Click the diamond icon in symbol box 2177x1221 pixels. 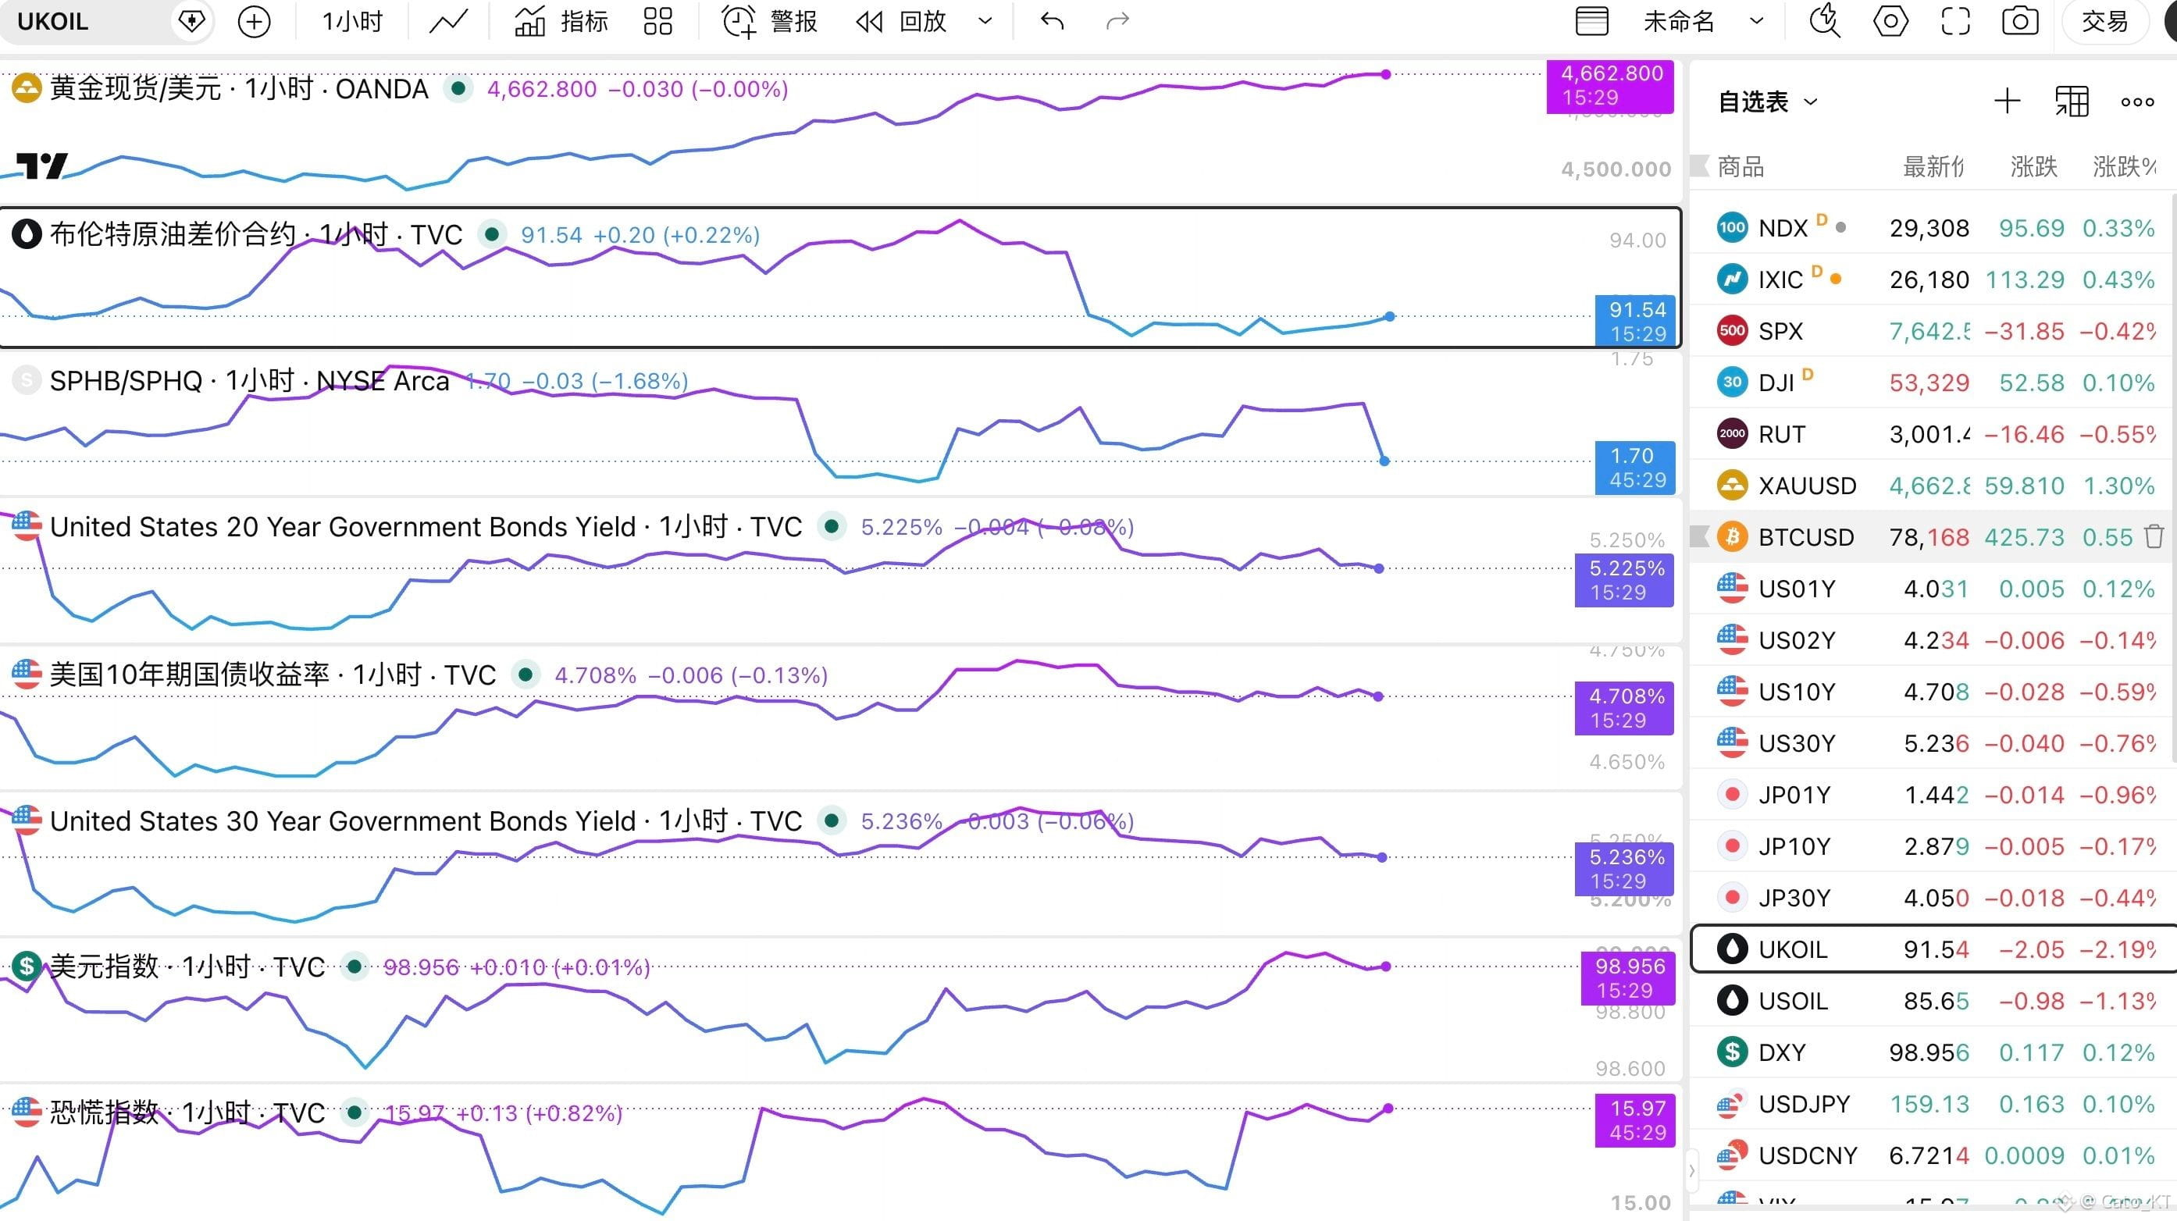tap(192, 21)
